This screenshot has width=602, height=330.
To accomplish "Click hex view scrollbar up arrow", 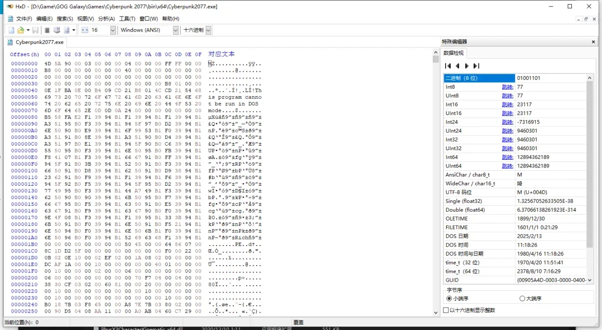I will pyautogui.click(x=436, y=52).
